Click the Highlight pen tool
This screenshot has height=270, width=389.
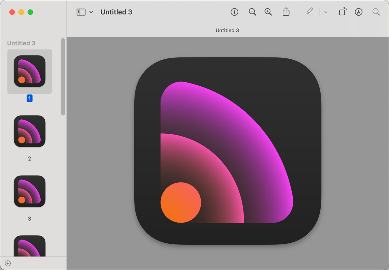(310, 12)
